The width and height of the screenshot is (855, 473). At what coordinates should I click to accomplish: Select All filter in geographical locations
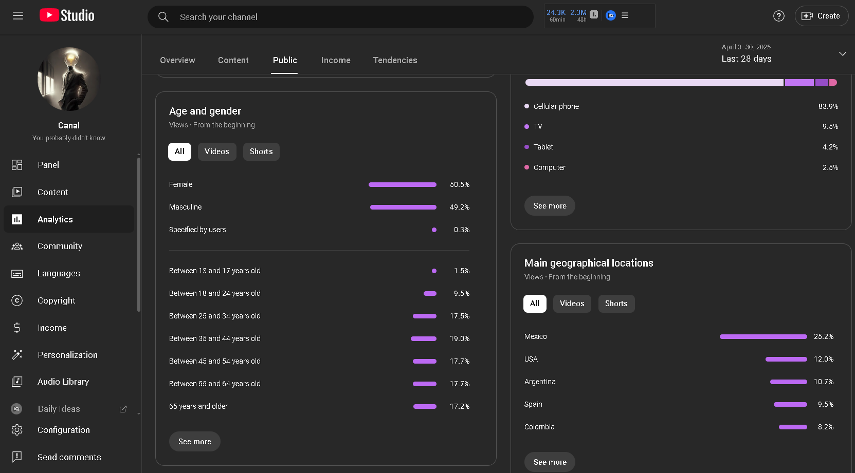[x=535, y=304]
